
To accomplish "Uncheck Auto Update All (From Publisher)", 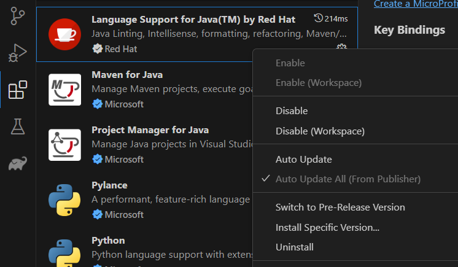I will tap(347, 179).
